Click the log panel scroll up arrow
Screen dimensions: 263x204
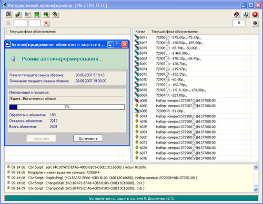click(x=256, y=167)
